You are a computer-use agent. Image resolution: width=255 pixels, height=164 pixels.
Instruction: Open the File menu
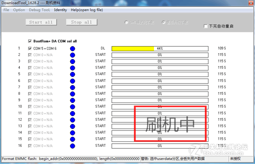point(6,10)
